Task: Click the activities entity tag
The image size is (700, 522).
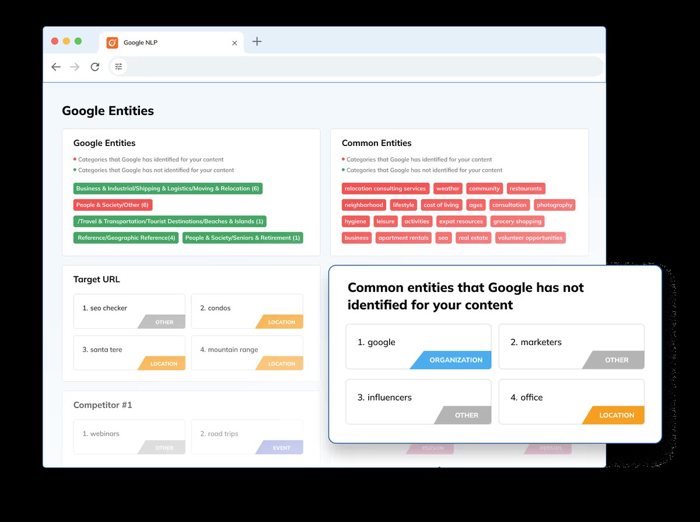Action: (x=417, y=221)
